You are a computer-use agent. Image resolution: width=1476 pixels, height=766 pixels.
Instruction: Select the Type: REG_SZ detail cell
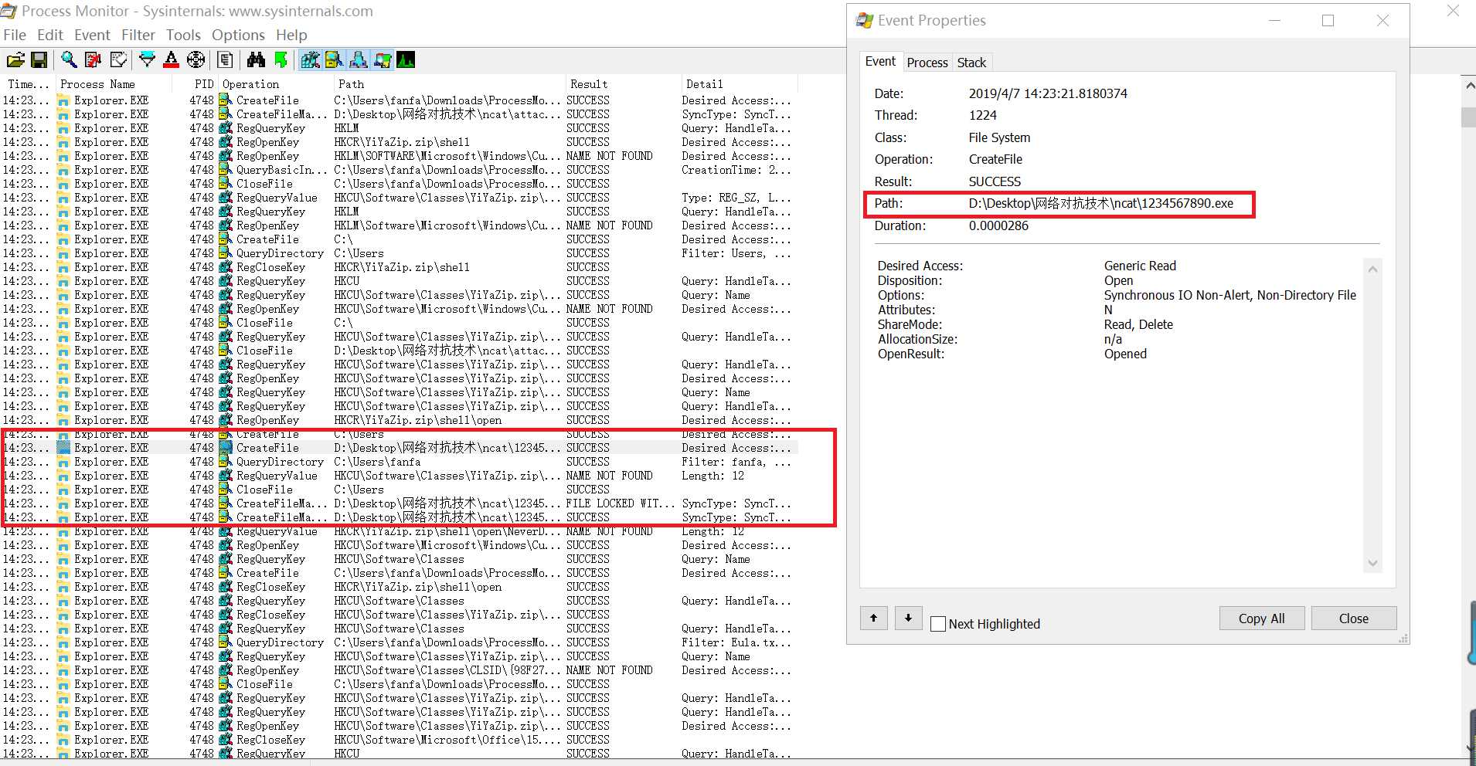click(x=736, y=198)
